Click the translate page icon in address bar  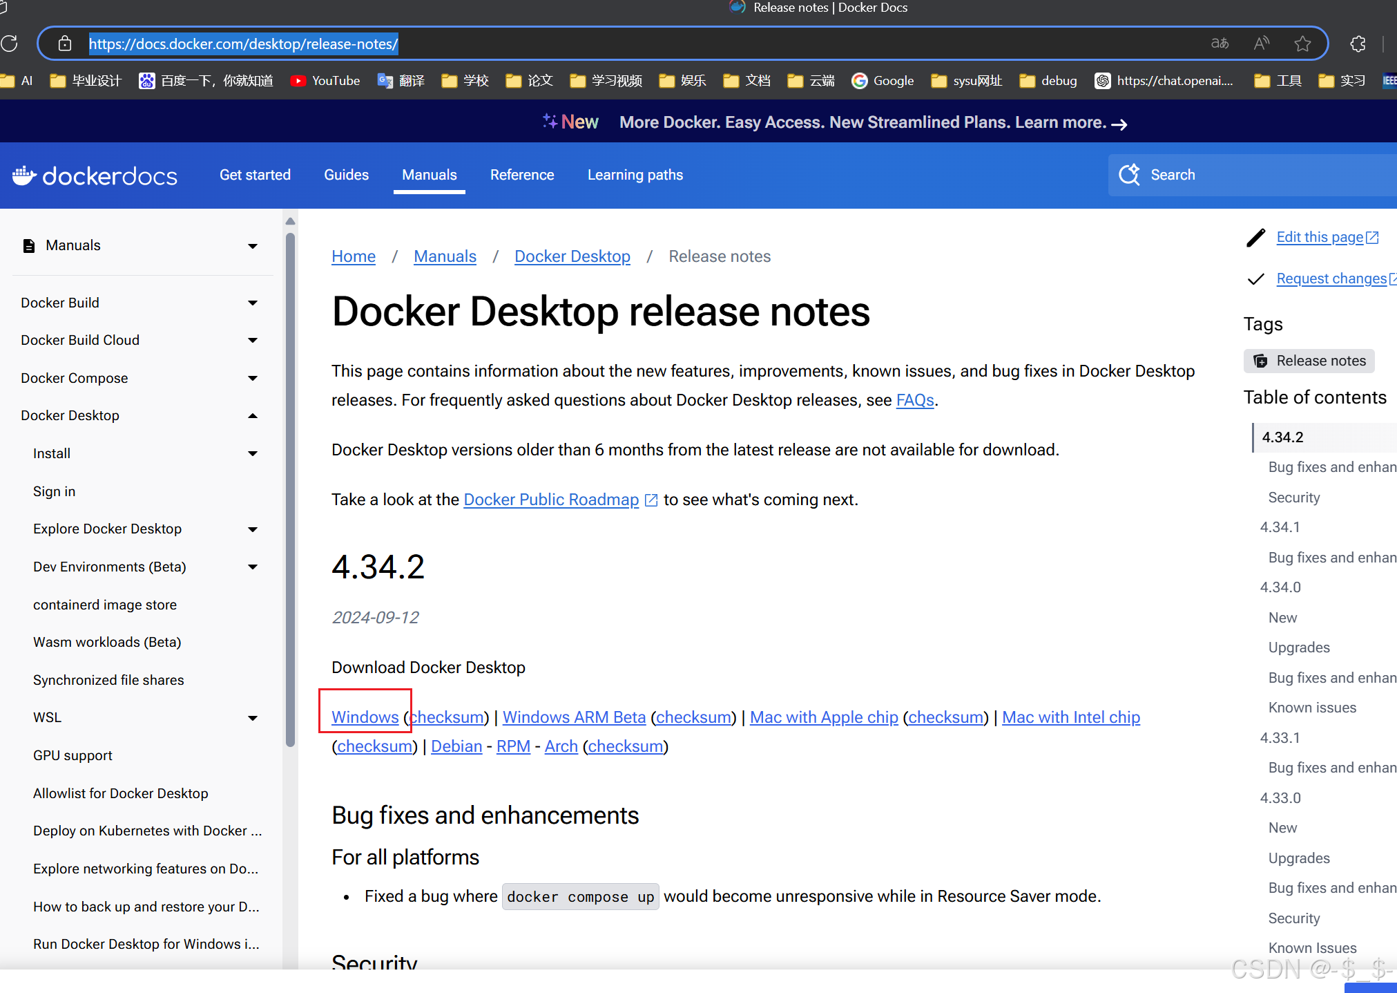click(1220, 44)
